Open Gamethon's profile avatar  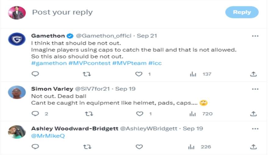17,39
